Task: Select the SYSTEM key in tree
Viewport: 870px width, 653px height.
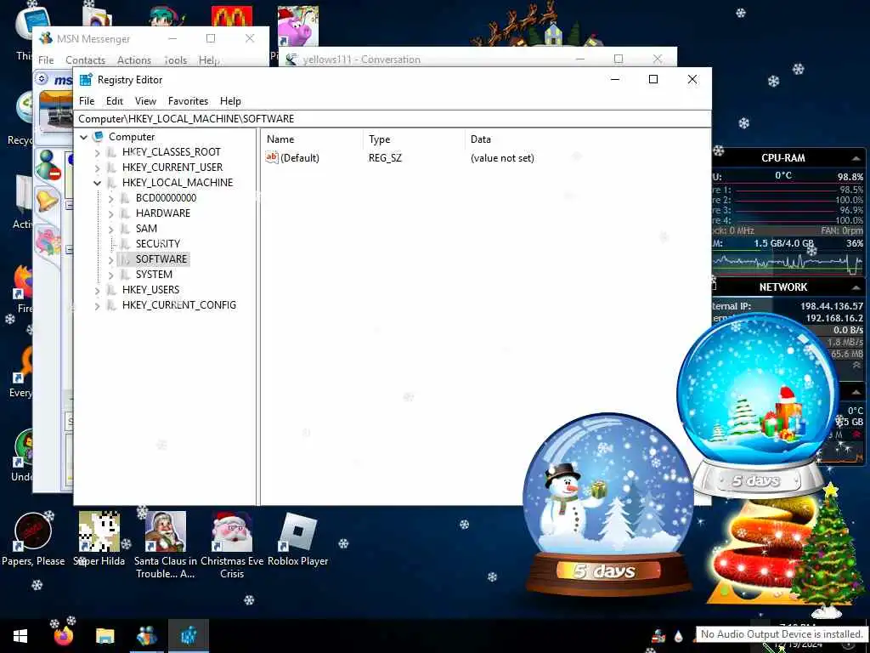Action: click(154, 275)
